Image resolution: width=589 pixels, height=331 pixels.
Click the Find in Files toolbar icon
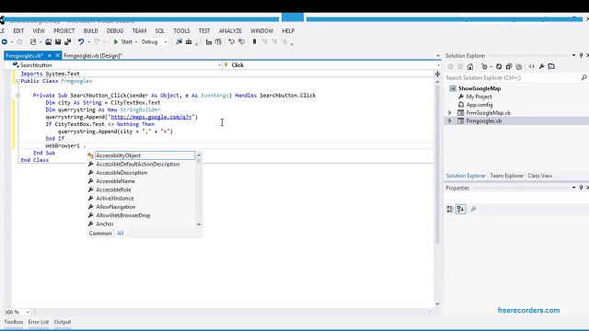coord(179,42)
